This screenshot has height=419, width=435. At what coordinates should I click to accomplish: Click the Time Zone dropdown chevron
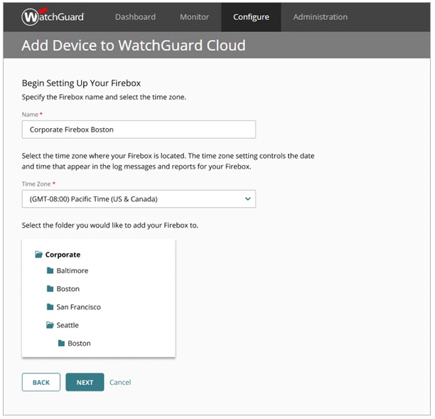click(x=248, y=198)
